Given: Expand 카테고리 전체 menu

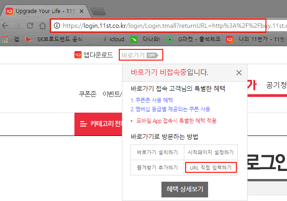Looking at the screenshot, I should [x=98, y=124].
